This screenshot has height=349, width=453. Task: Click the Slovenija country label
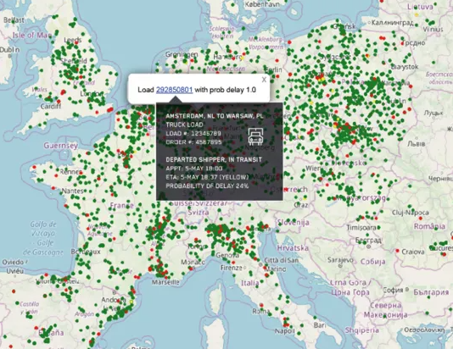coord(294,223)
